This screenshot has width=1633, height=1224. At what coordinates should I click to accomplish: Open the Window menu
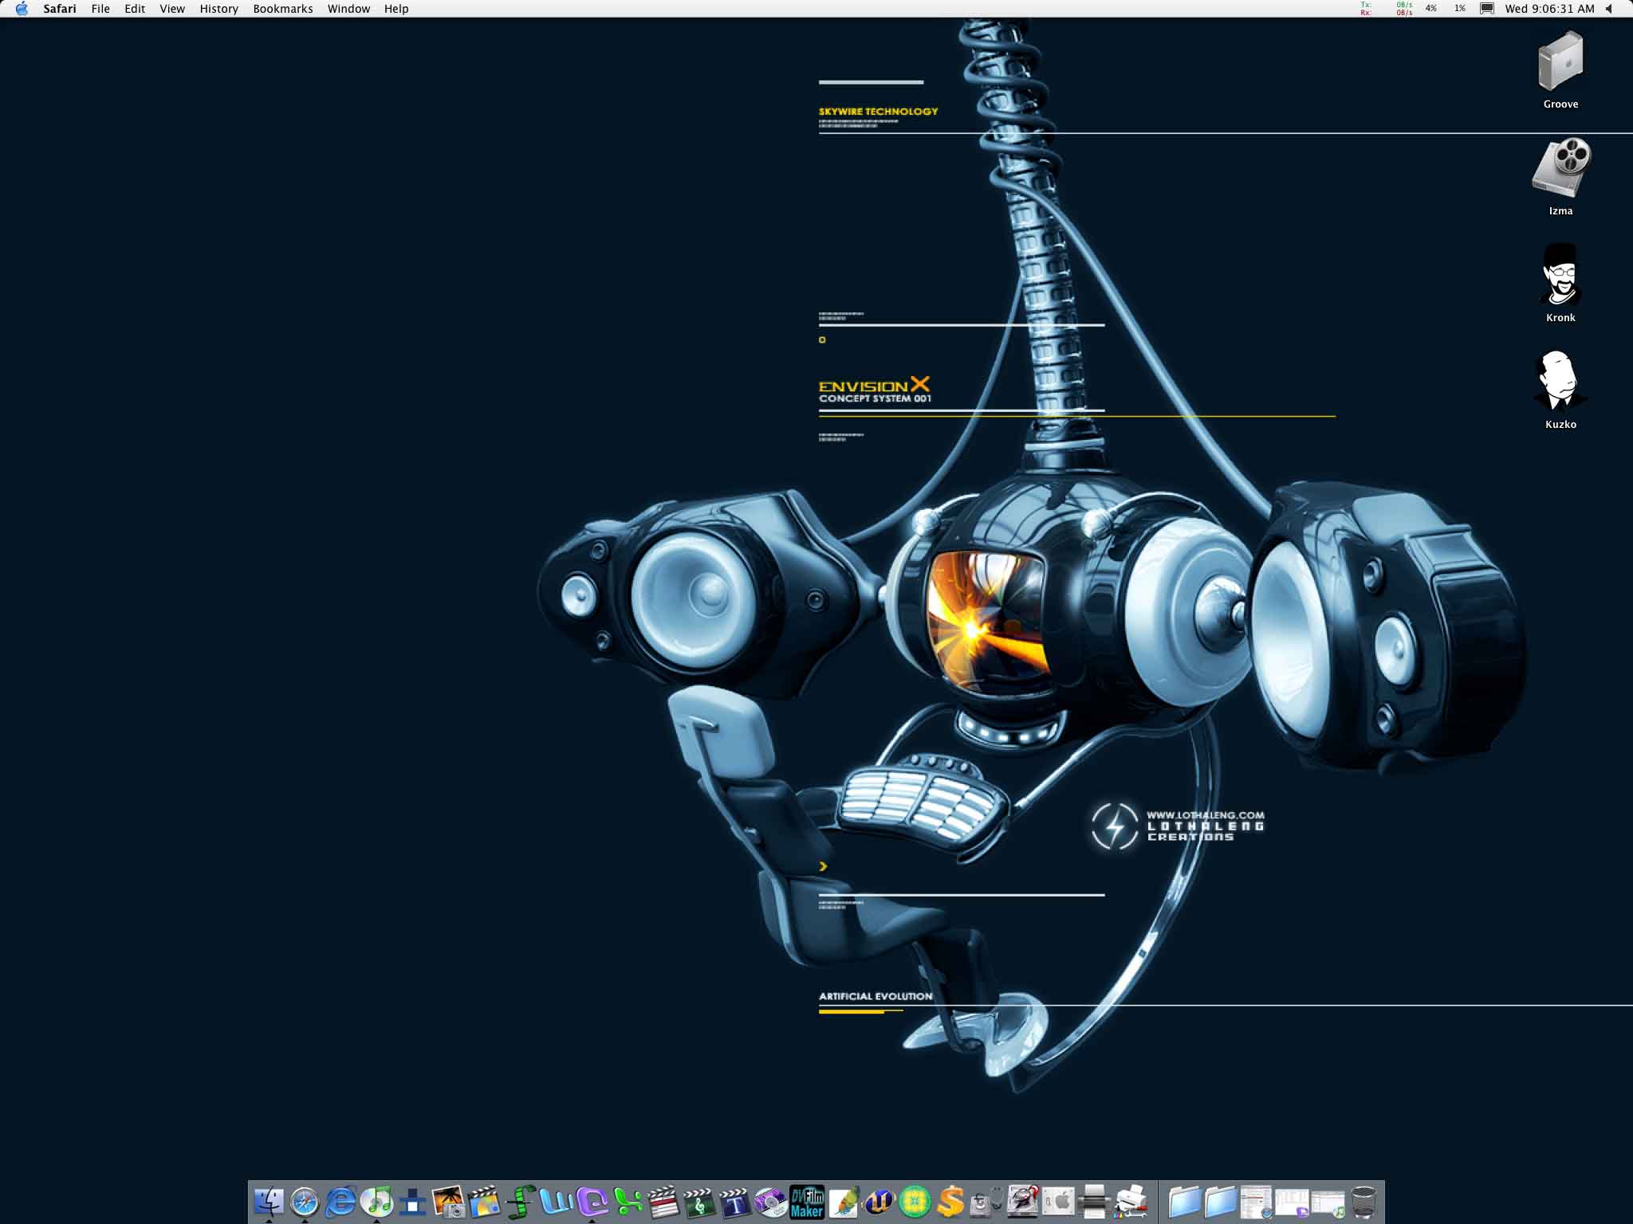(x=348, y=9)
